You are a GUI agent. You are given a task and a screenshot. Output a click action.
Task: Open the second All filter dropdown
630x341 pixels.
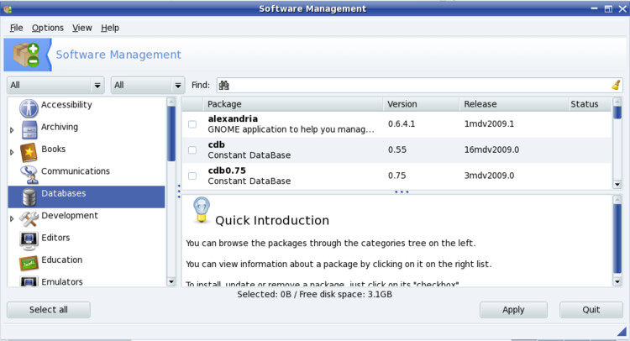[x=148, y=85]
